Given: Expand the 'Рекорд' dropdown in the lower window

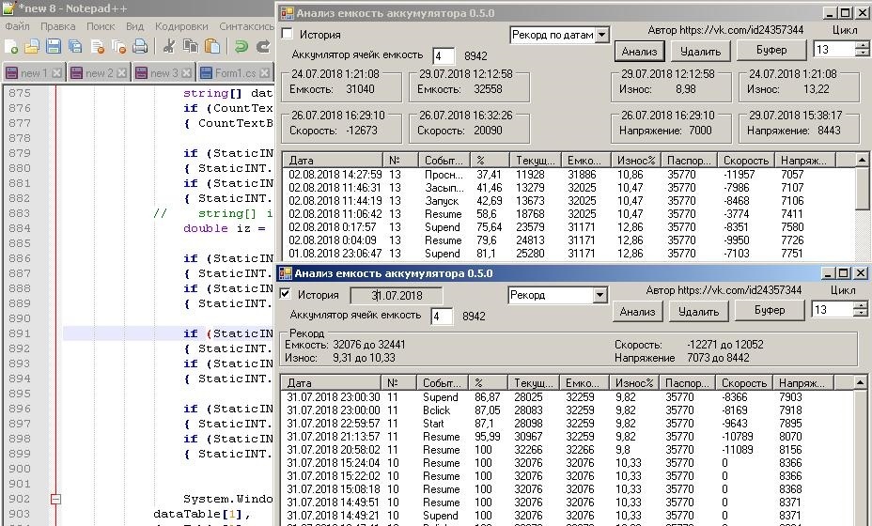Looking at the screenshot, I should [x=599, y=295].
